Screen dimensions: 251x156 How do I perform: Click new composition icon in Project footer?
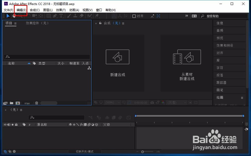pos(18,103)
